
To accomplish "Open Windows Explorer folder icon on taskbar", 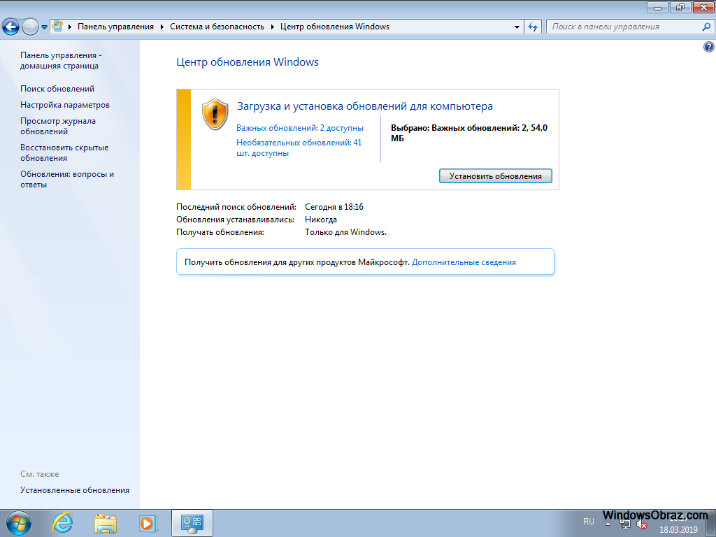I will click(x=106, y=523).
